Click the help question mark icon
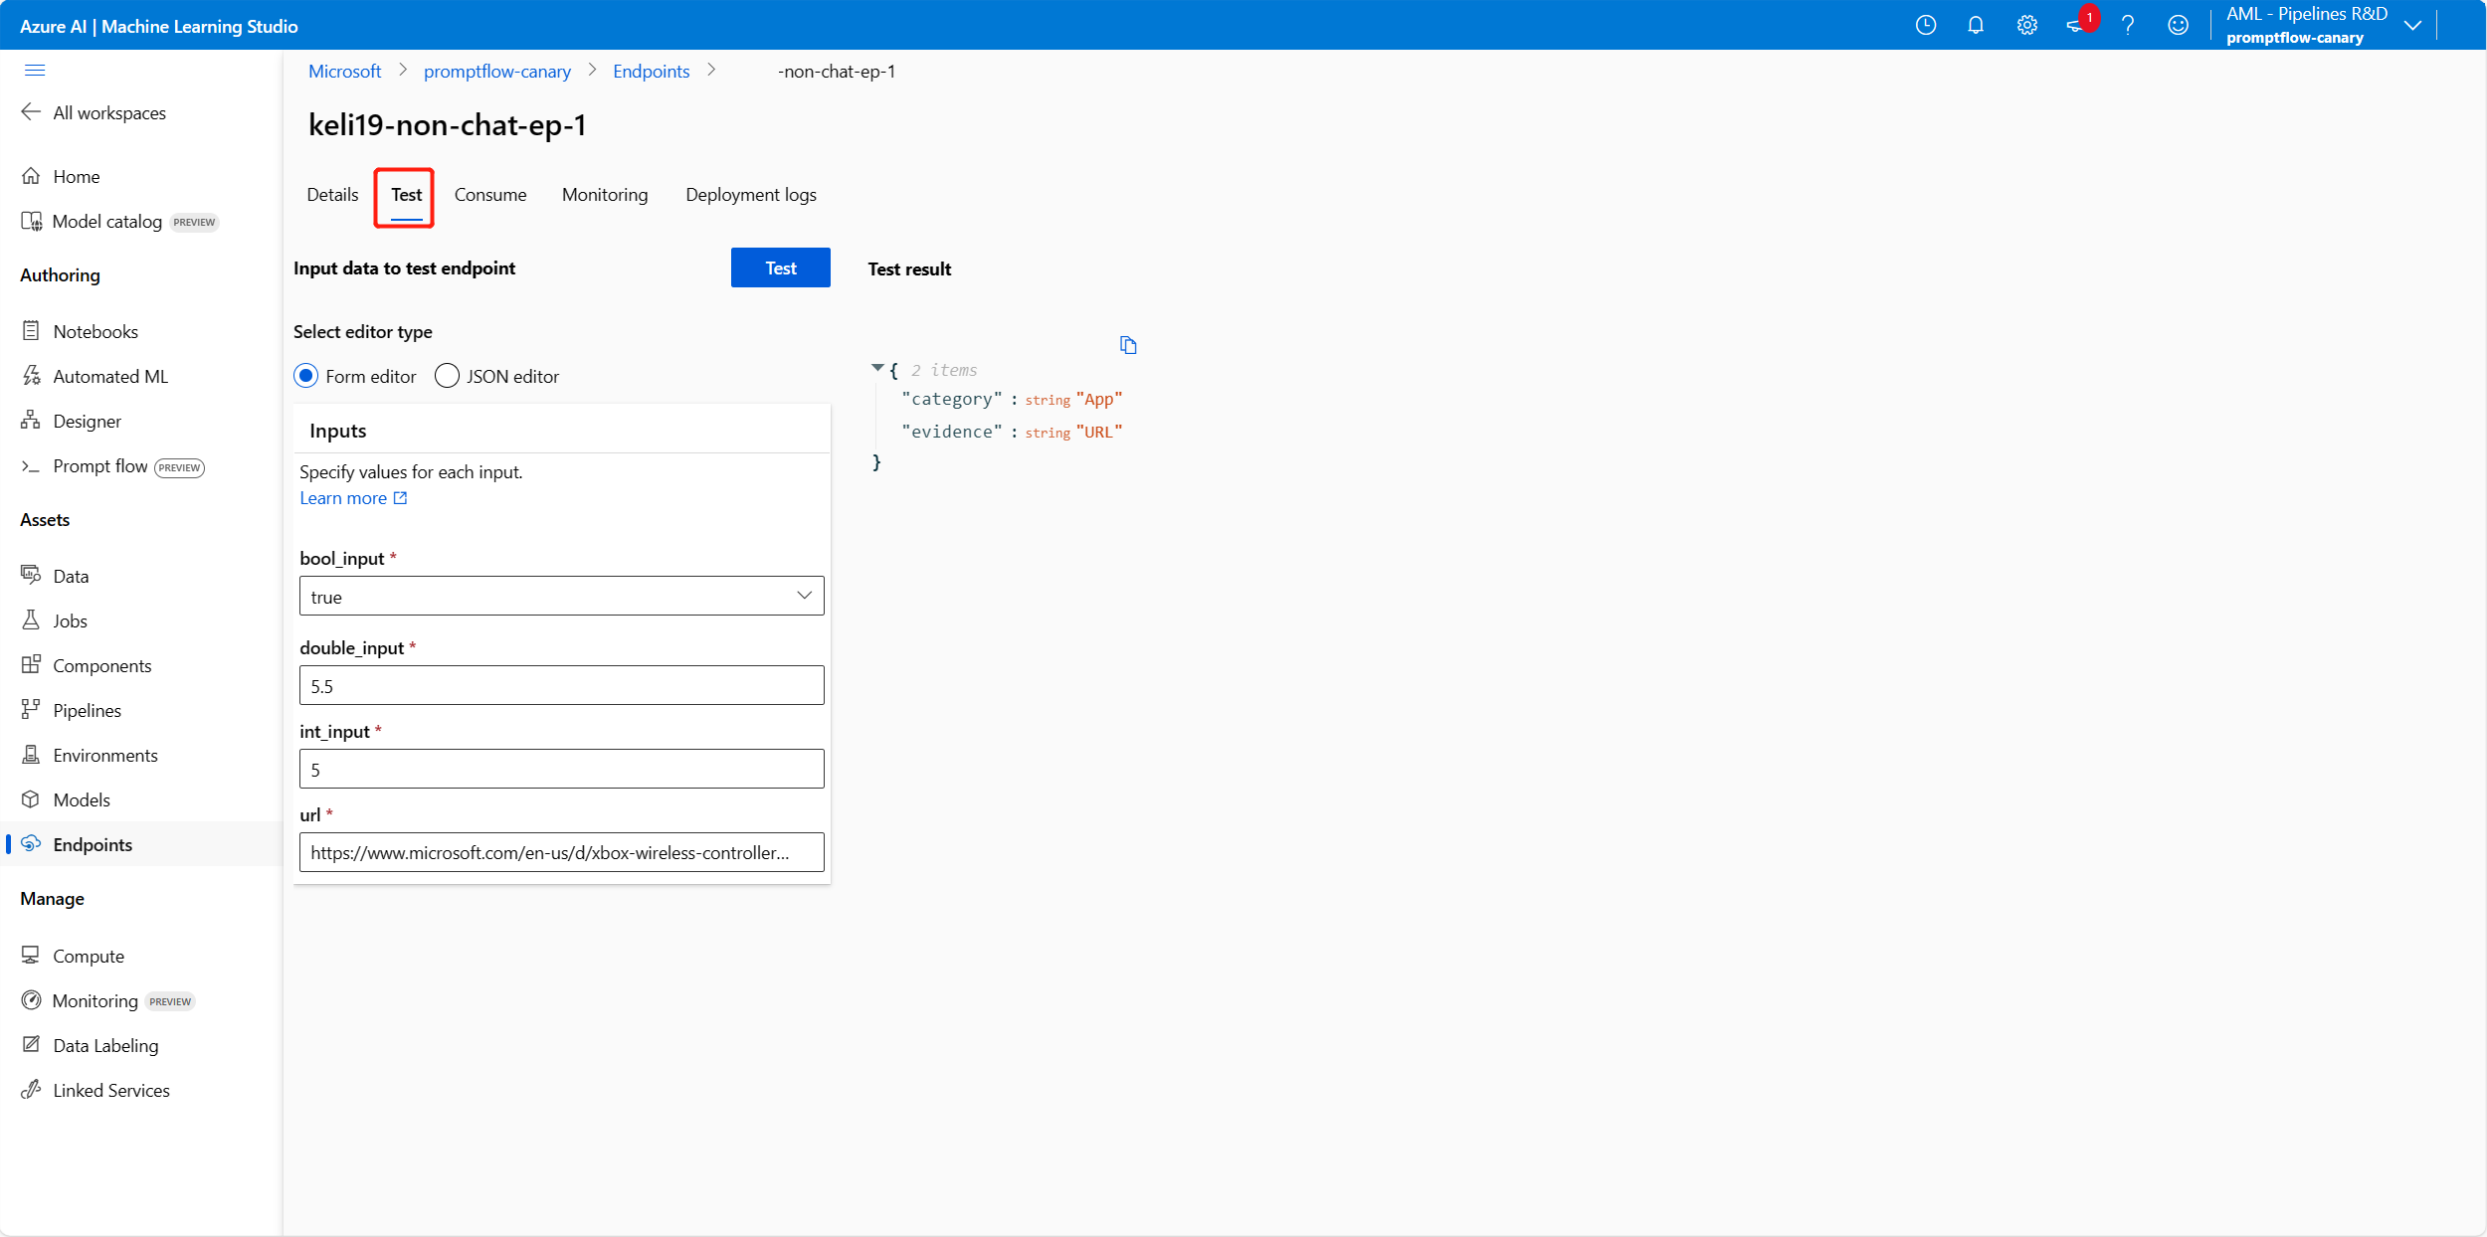Image resolution: width=2487 pixels, height=1237 pixels. [x=2127, y=25]
